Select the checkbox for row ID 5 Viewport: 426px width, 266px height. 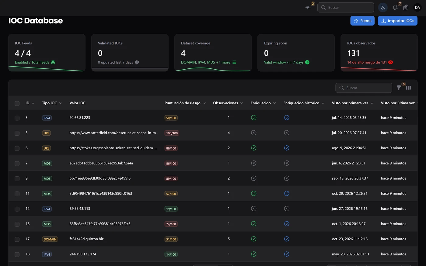click(x=17, y=133)
